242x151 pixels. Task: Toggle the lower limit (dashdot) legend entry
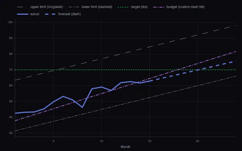(90, 7)
